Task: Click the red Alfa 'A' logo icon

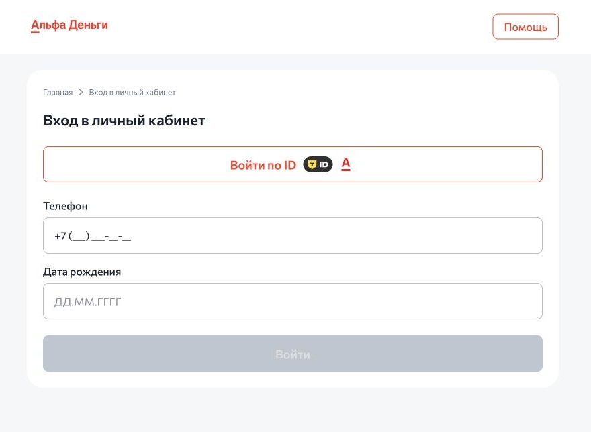Action: tap(346, 164)
